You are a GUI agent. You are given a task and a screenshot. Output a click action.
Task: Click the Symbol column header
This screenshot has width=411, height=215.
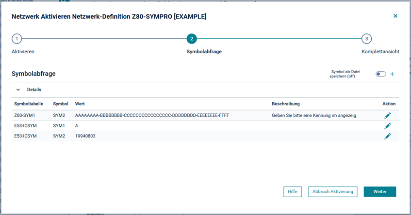pyautogui.click(x=61, y=104)
